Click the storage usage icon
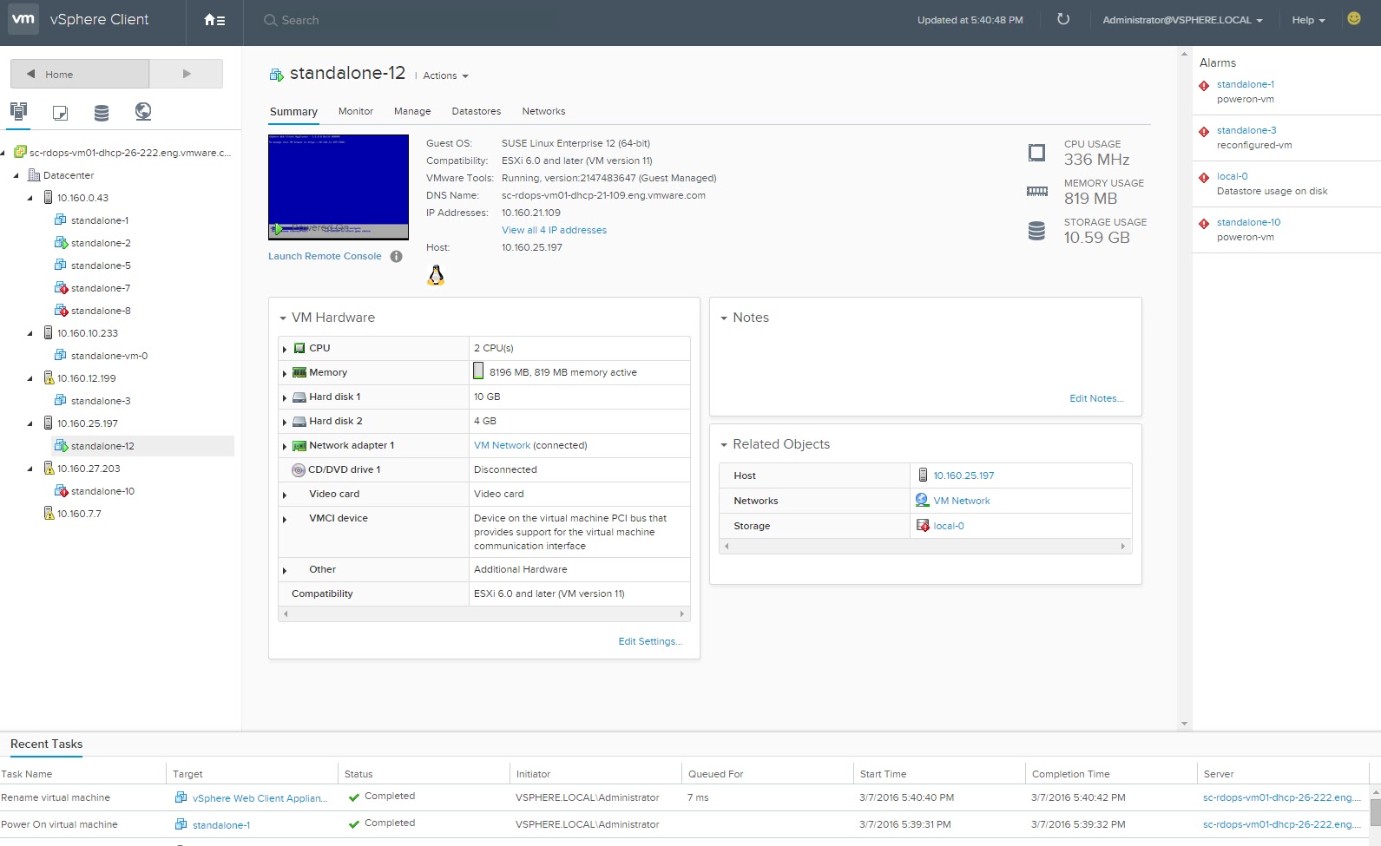This screenshot has width=1381, height=846. 1036,231
